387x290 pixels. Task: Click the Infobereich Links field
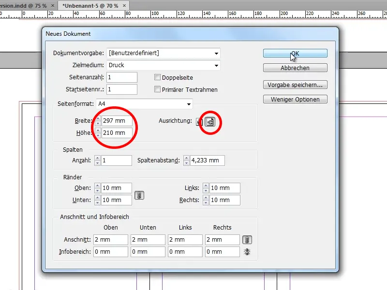pyautogui.click(x=185, y=252)
